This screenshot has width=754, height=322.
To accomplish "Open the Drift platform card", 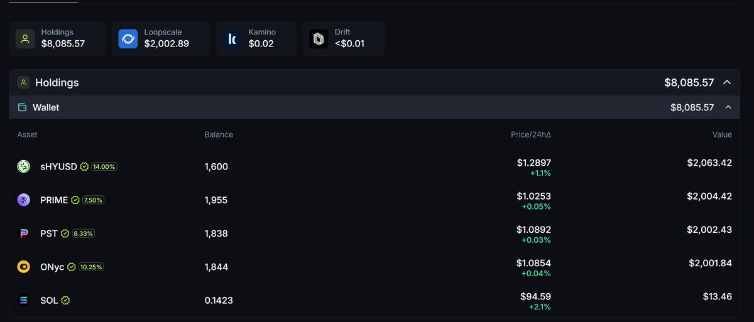I will (344, 39).
